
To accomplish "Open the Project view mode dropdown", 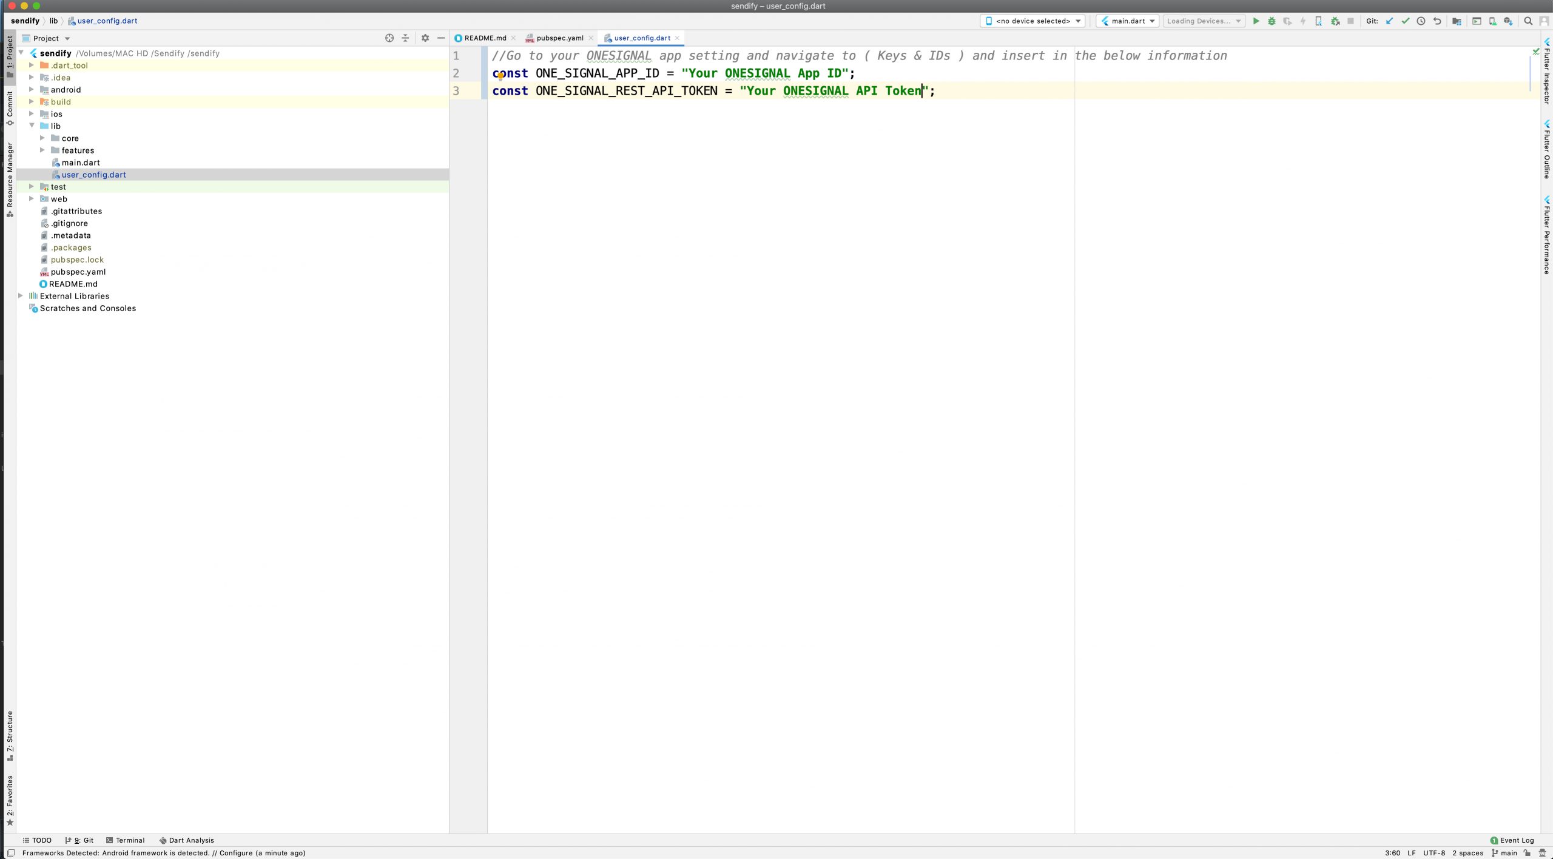I will [x=47, y=38].
